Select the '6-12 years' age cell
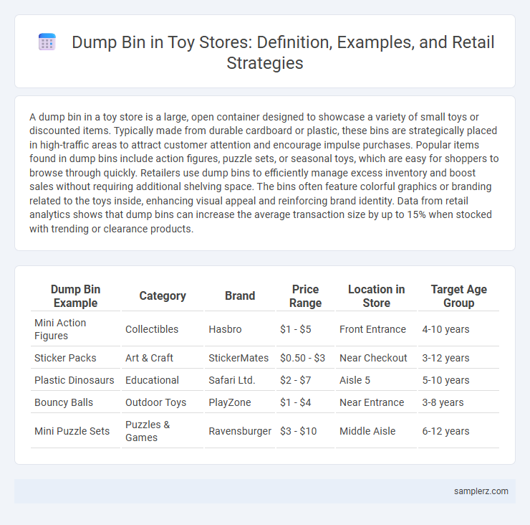 tap(458, 431)
